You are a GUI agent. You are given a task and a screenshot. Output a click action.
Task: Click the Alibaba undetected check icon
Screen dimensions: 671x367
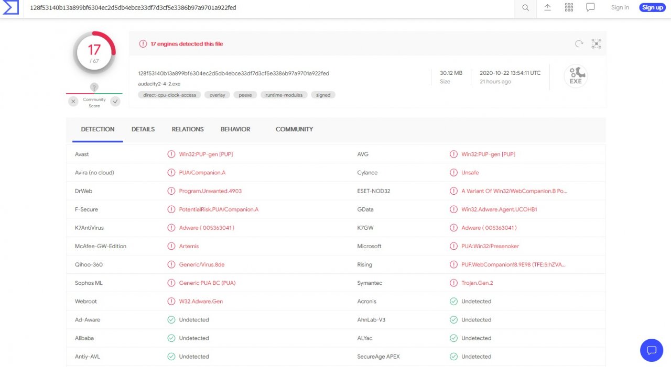coord(171,338)
